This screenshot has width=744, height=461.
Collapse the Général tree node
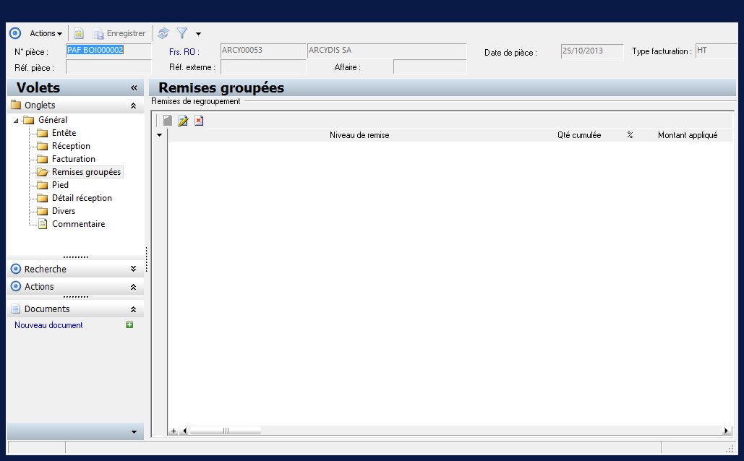coord(16,121)
